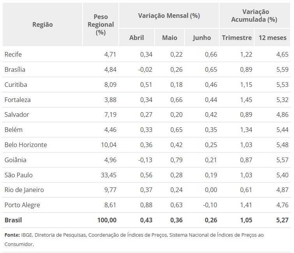Select the Recife row label

[13, 54]
